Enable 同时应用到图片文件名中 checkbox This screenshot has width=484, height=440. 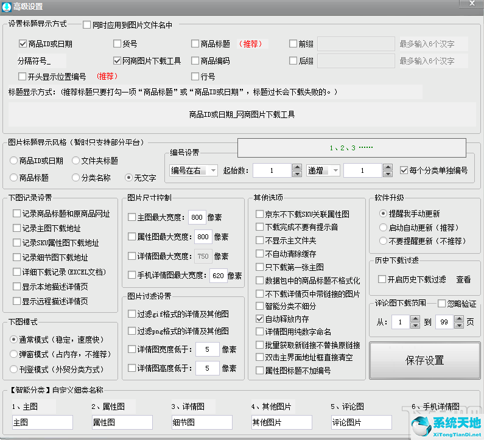click(86, 25)
